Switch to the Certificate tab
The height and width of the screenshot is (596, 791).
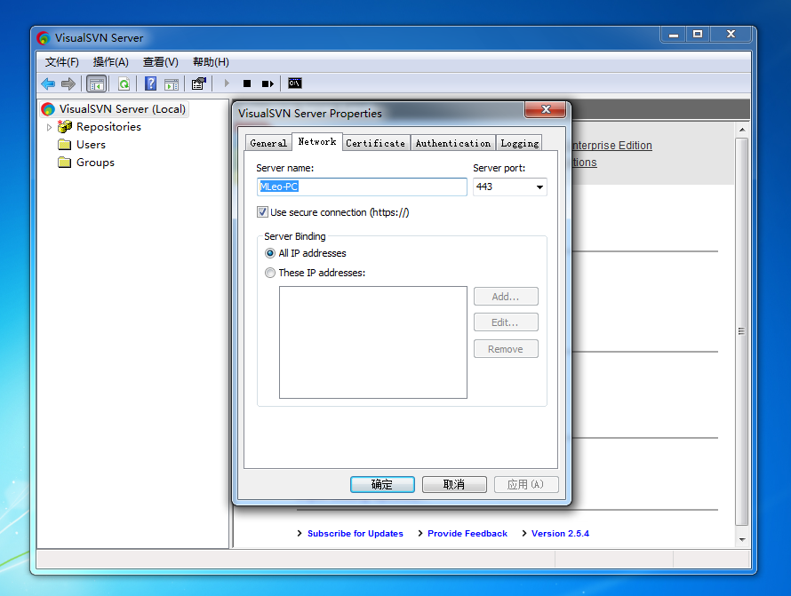point(376,143)
